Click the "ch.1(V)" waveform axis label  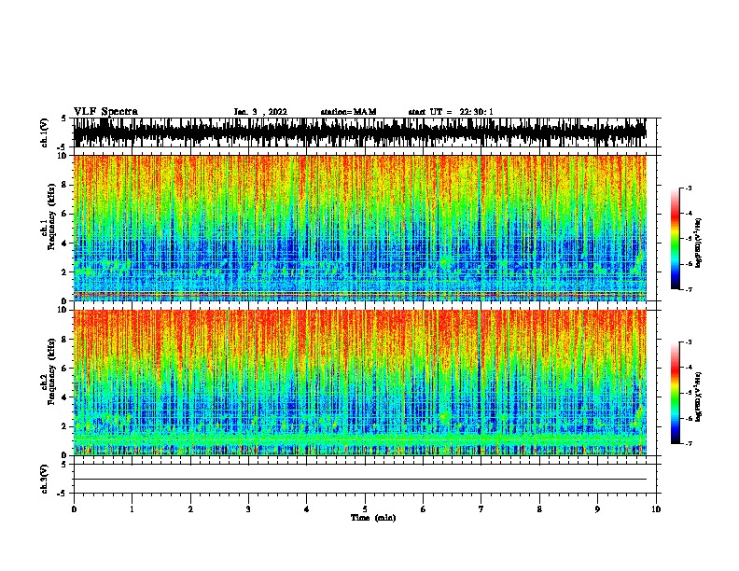tap(44, 132)
